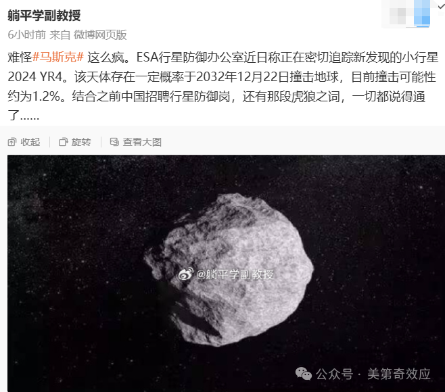Rotate the picture via 旋转 label

tap(81, 142)
